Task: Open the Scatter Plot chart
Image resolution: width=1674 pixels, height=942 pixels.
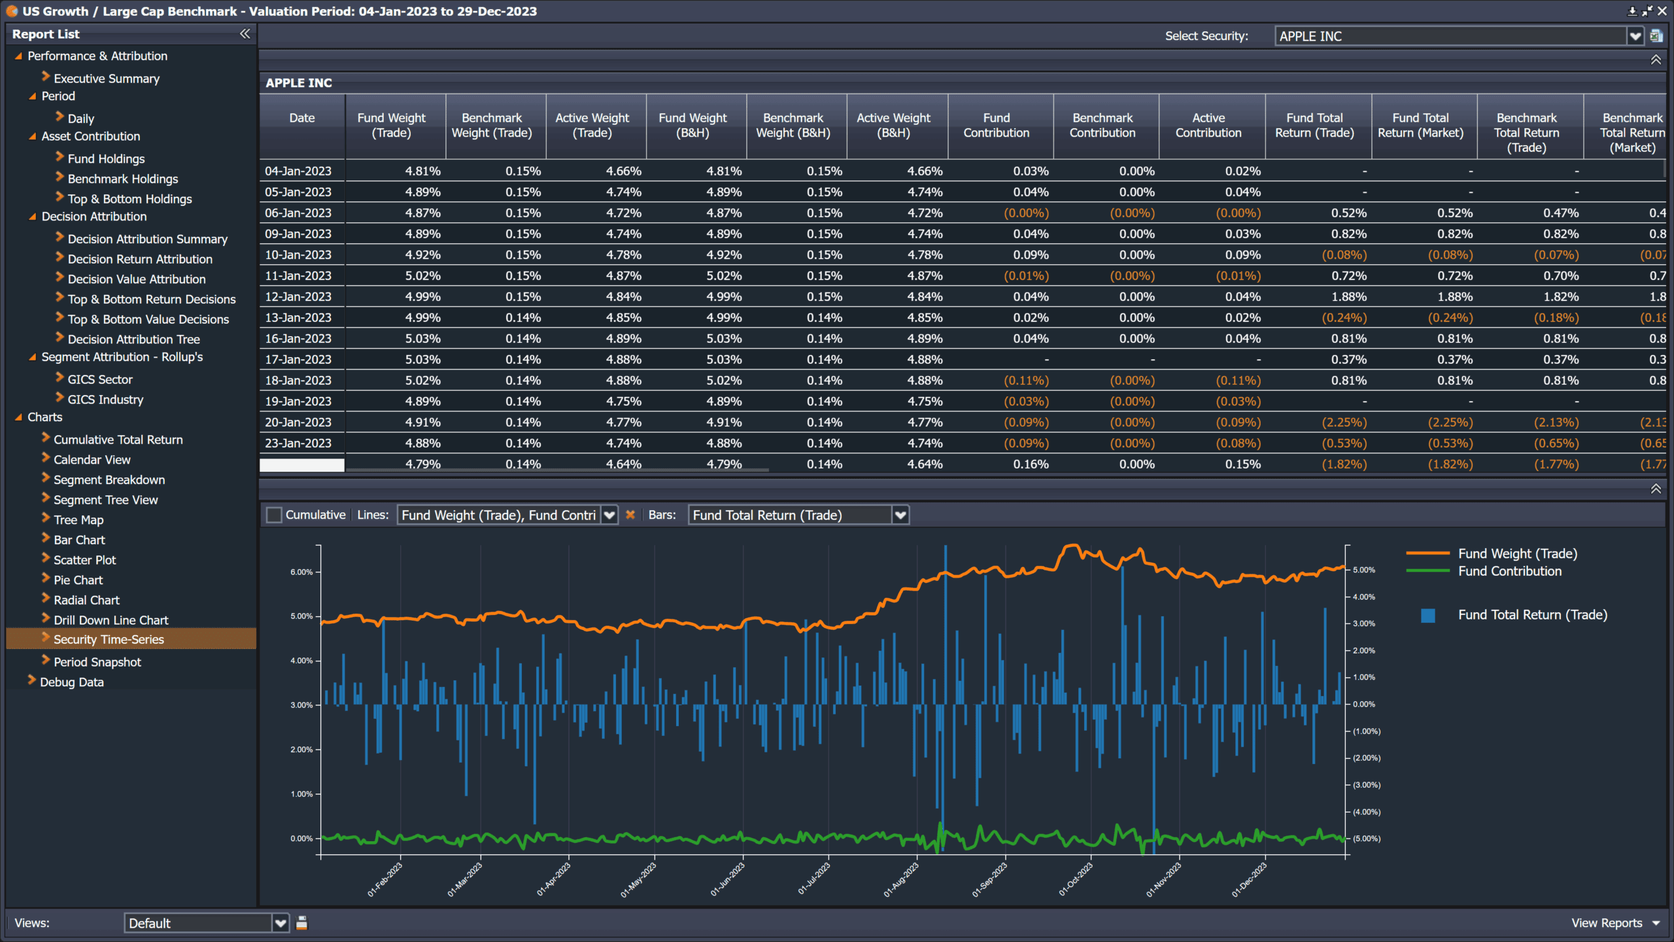Action: (85, 560)
